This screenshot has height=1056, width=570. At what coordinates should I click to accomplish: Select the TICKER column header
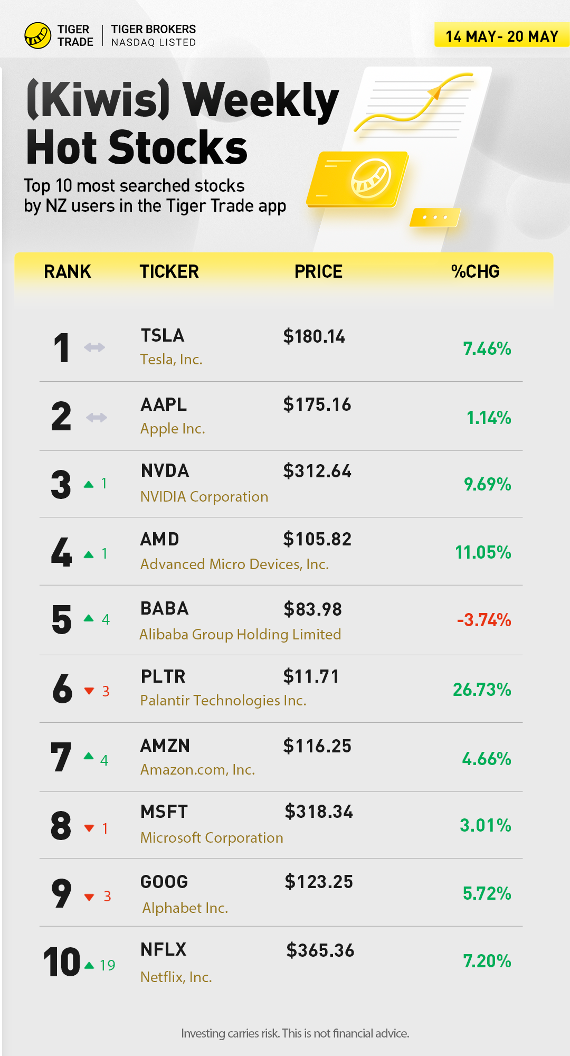click(x=169, y=271)
